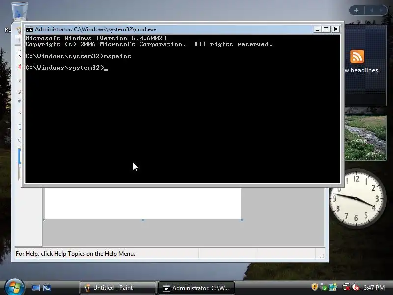Click Switch Between Windows quick launch icon
This screenshot has width=393, height=295.
point(47,288)
